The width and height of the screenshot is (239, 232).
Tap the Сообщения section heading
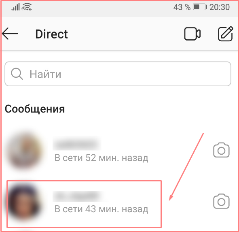(x=35, y=109)
